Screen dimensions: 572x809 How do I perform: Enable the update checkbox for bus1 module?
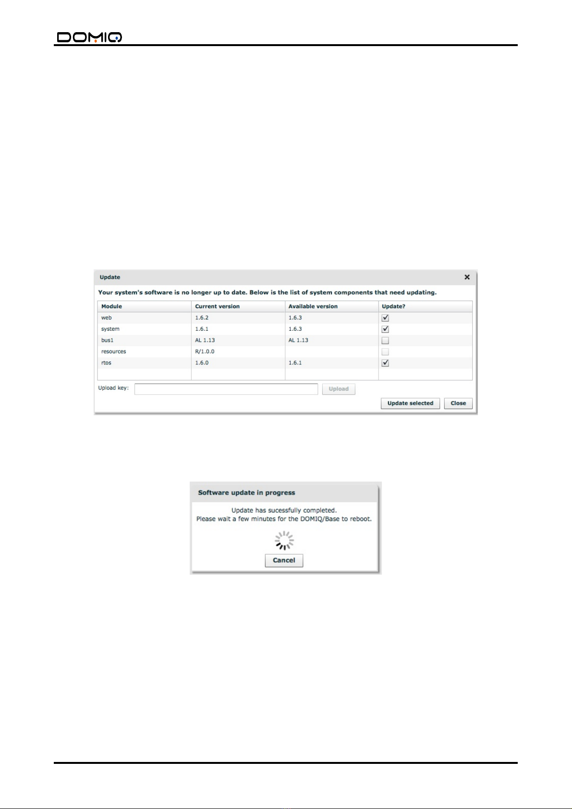385,340
